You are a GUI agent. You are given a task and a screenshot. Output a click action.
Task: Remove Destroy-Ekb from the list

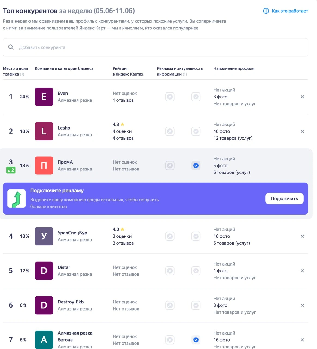pyautogui.click(x=302, y=305)
